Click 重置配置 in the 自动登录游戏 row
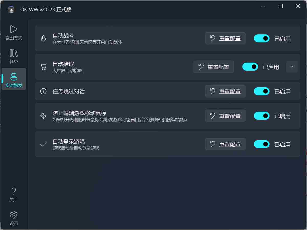 [x=225, y=144]
